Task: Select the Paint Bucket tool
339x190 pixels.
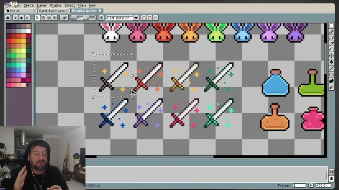Action: 331,62
